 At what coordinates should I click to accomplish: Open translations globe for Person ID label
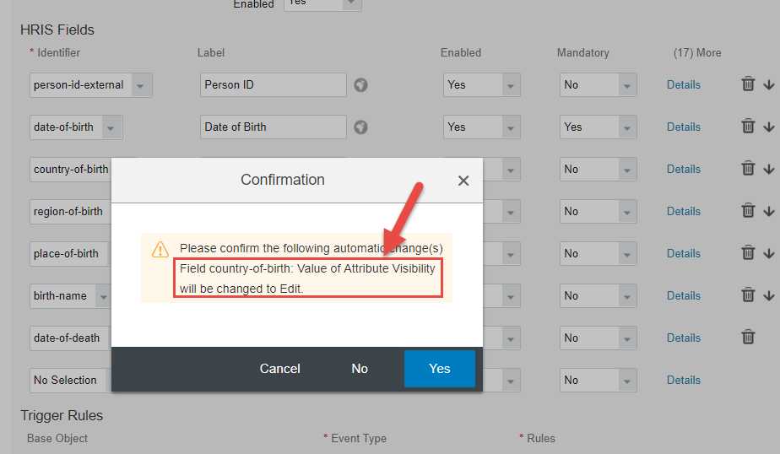[x=360, y=85]
